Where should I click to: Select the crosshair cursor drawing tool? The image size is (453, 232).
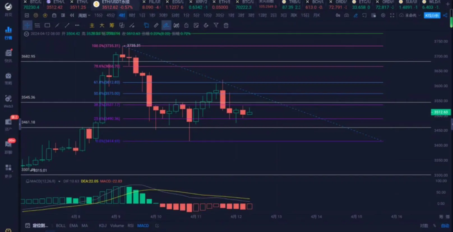tap(27, 25)
